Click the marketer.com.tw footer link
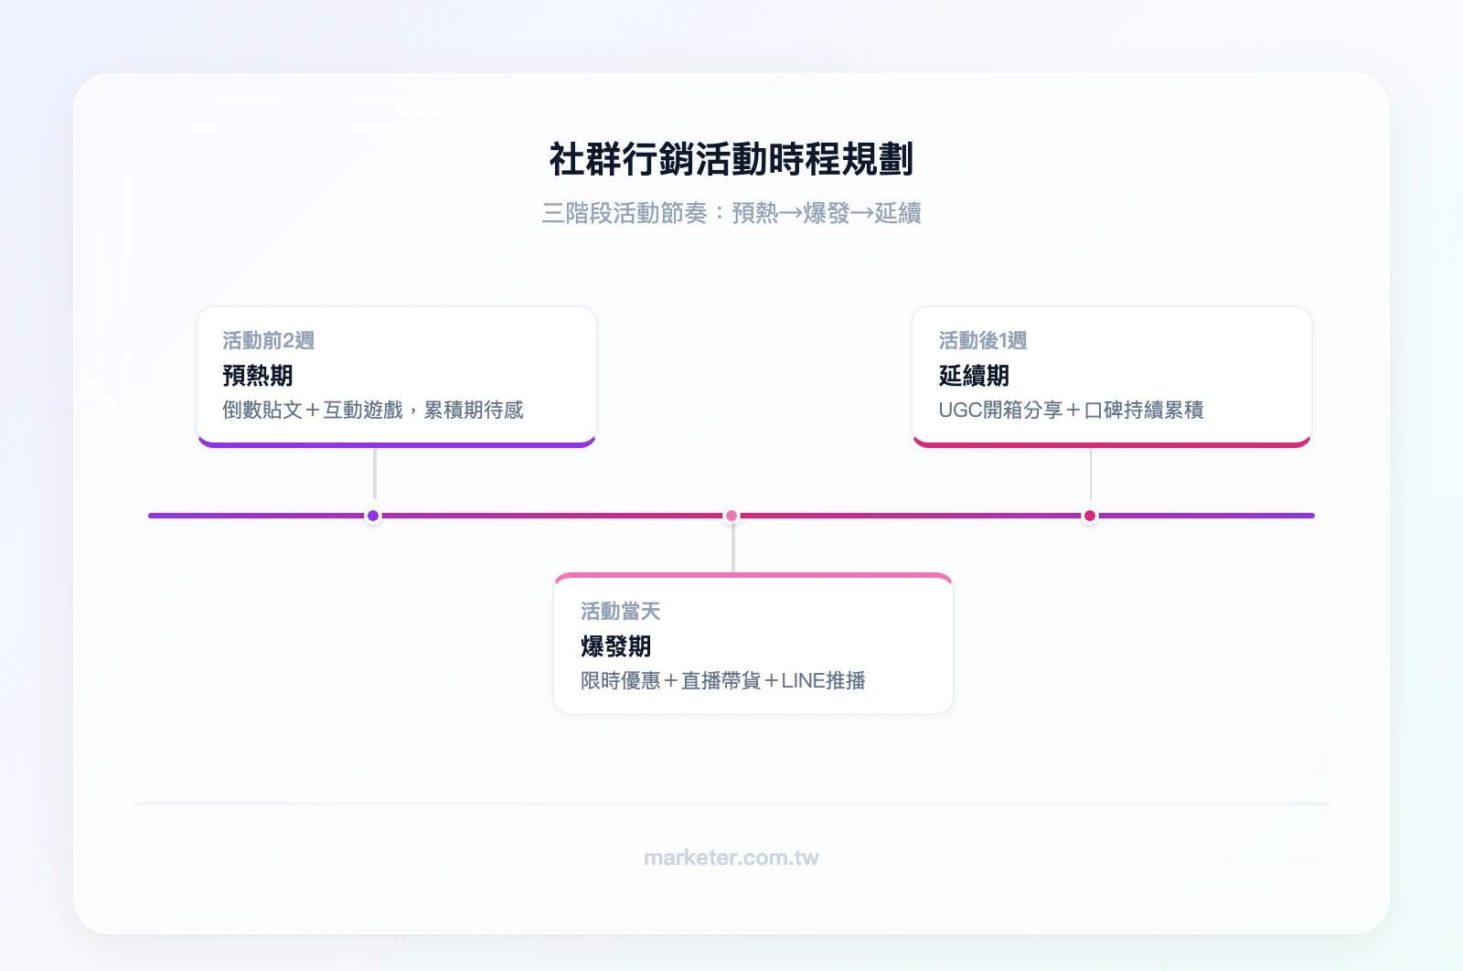Screen dimensions: 1463x971 tap(731, 858)
